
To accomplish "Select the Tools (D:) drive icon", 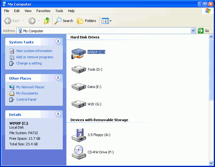I will 78,69.
